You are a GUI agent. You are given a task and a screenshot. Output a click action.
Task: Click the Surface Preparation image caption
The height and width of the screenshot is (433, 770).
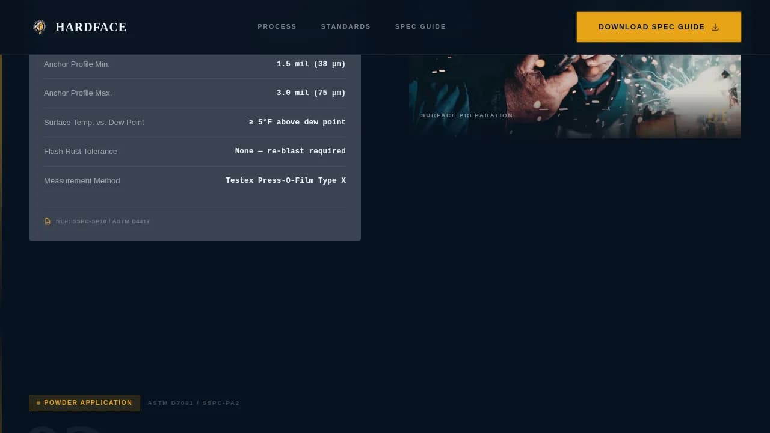pyautogui.click(x=467, y=115)
